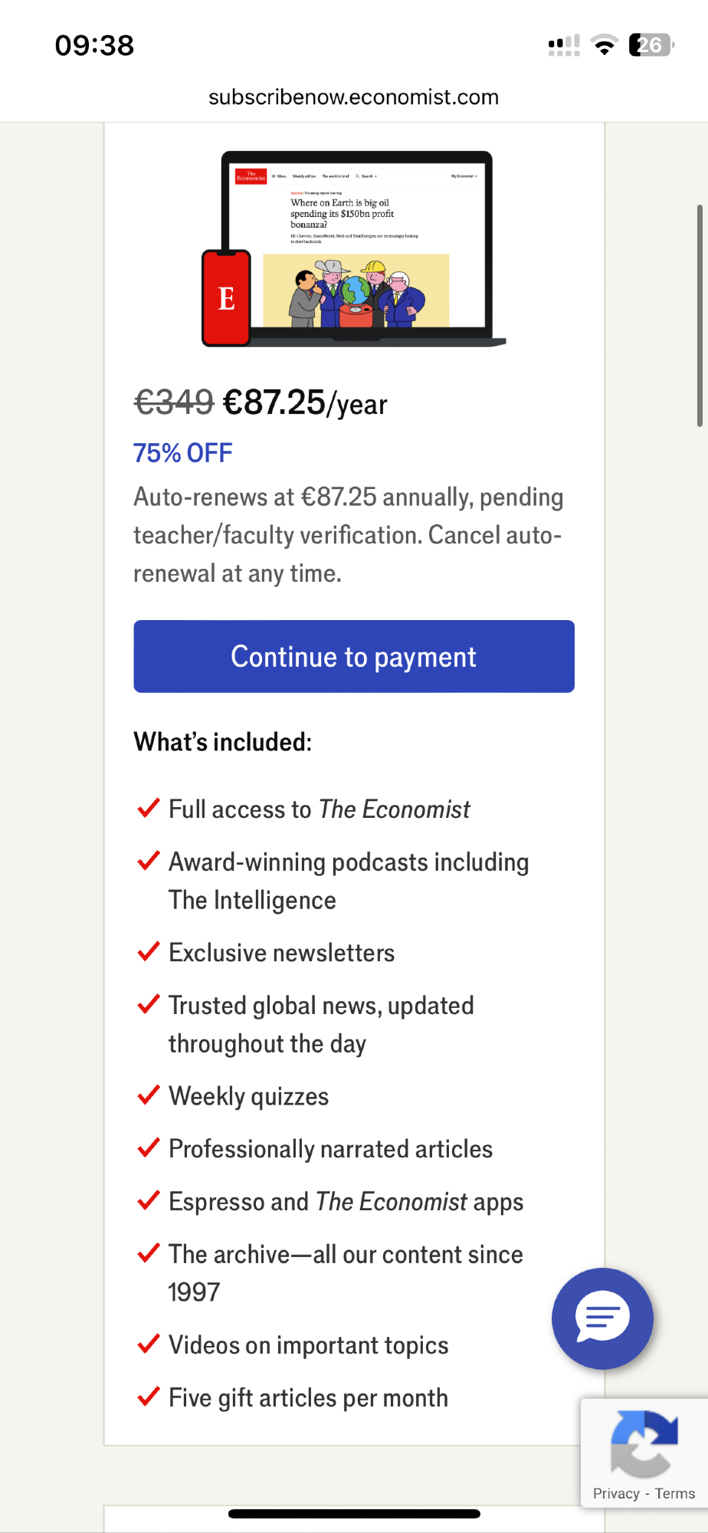Screen dimensions: 708x1533
Task: Click the checkmark next to Exclusive newsletters
Action: point(148,952)
